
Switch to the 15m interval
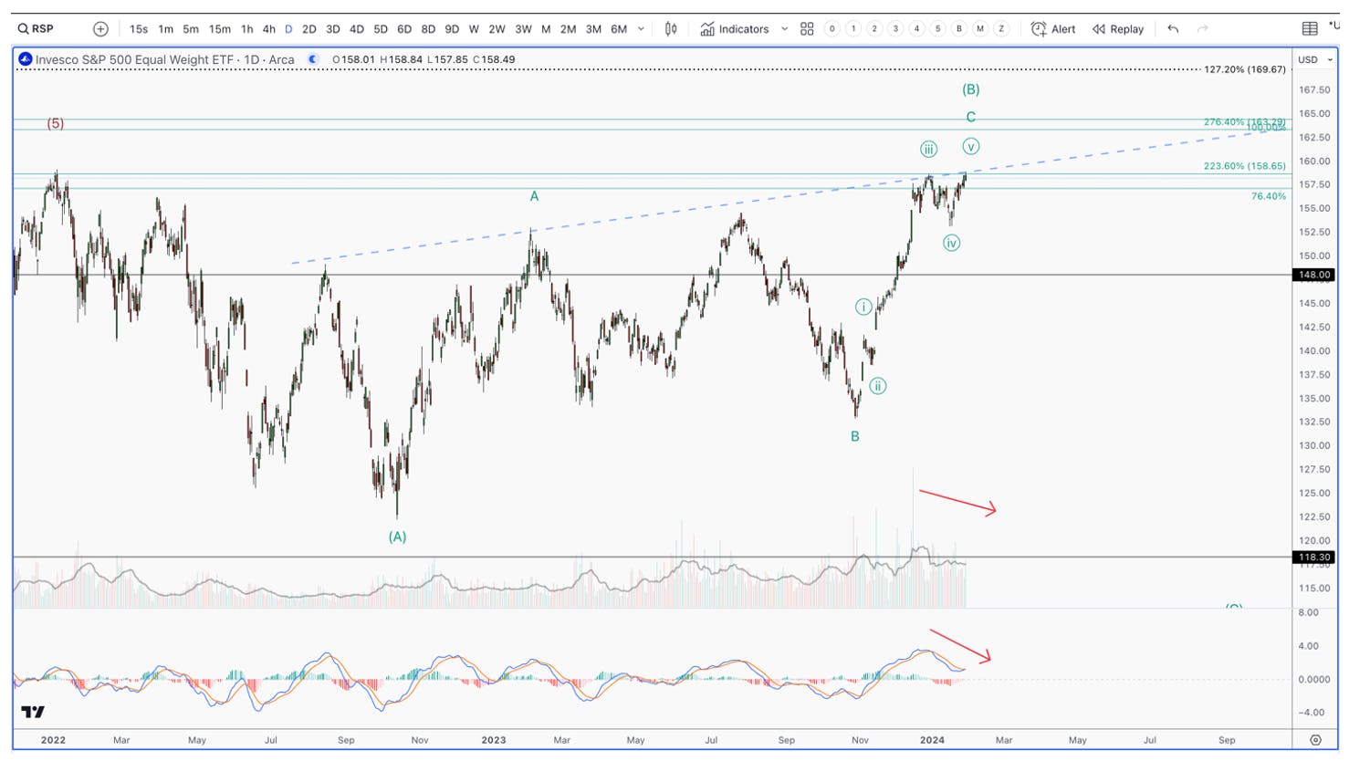pos(220,29)
